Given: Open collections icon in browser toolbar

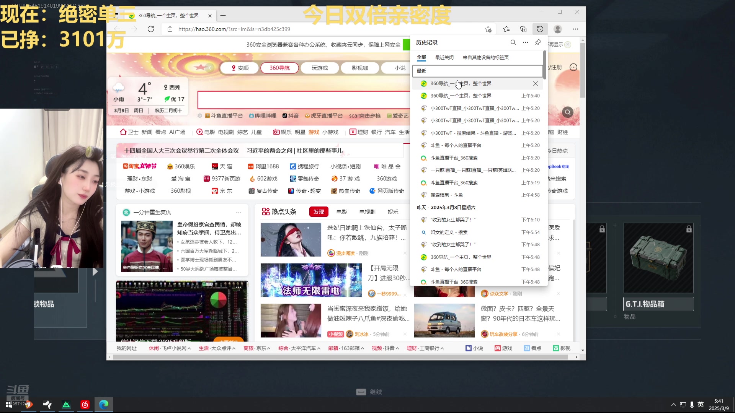Looking at the screenshot, I should [x=523, y=29].
